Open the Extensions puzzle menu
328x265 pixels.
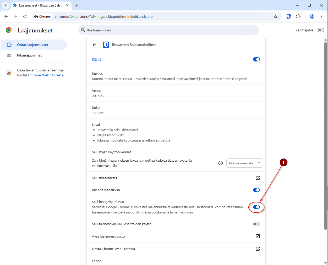pyautogui.click(x=298, y=16)
